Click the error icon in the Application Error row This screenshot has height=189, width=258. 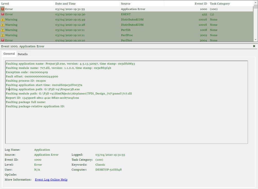(3, 9)
